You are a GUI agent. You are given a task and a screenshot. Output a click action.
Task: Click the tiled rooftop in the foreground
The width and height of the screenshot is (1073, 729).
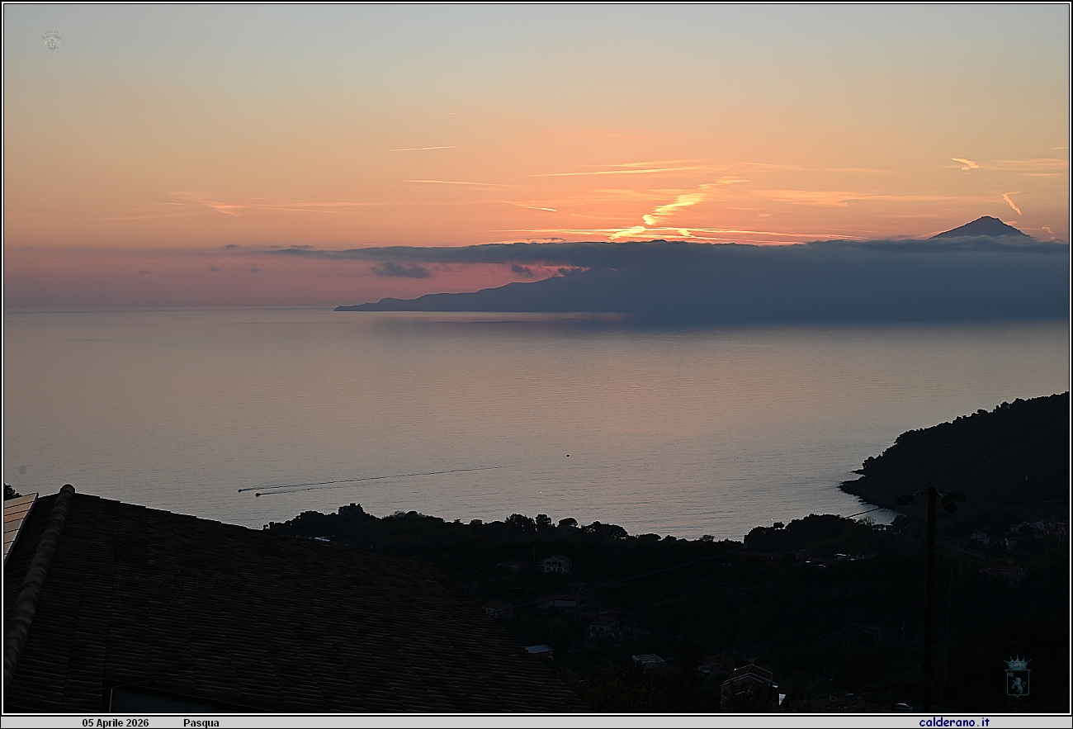(248, 611)
